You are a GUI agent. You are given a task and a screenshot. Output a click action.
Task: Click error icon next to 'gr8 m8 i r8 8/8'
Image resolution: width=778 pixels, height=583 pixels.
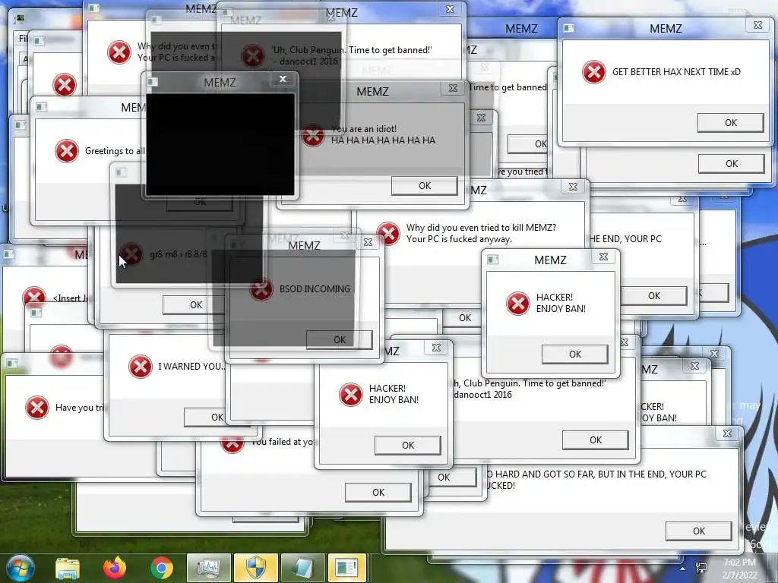(x=131, y=254)
